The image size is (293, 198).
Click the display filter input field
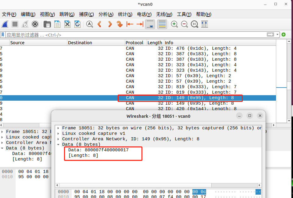coord(135,35)
